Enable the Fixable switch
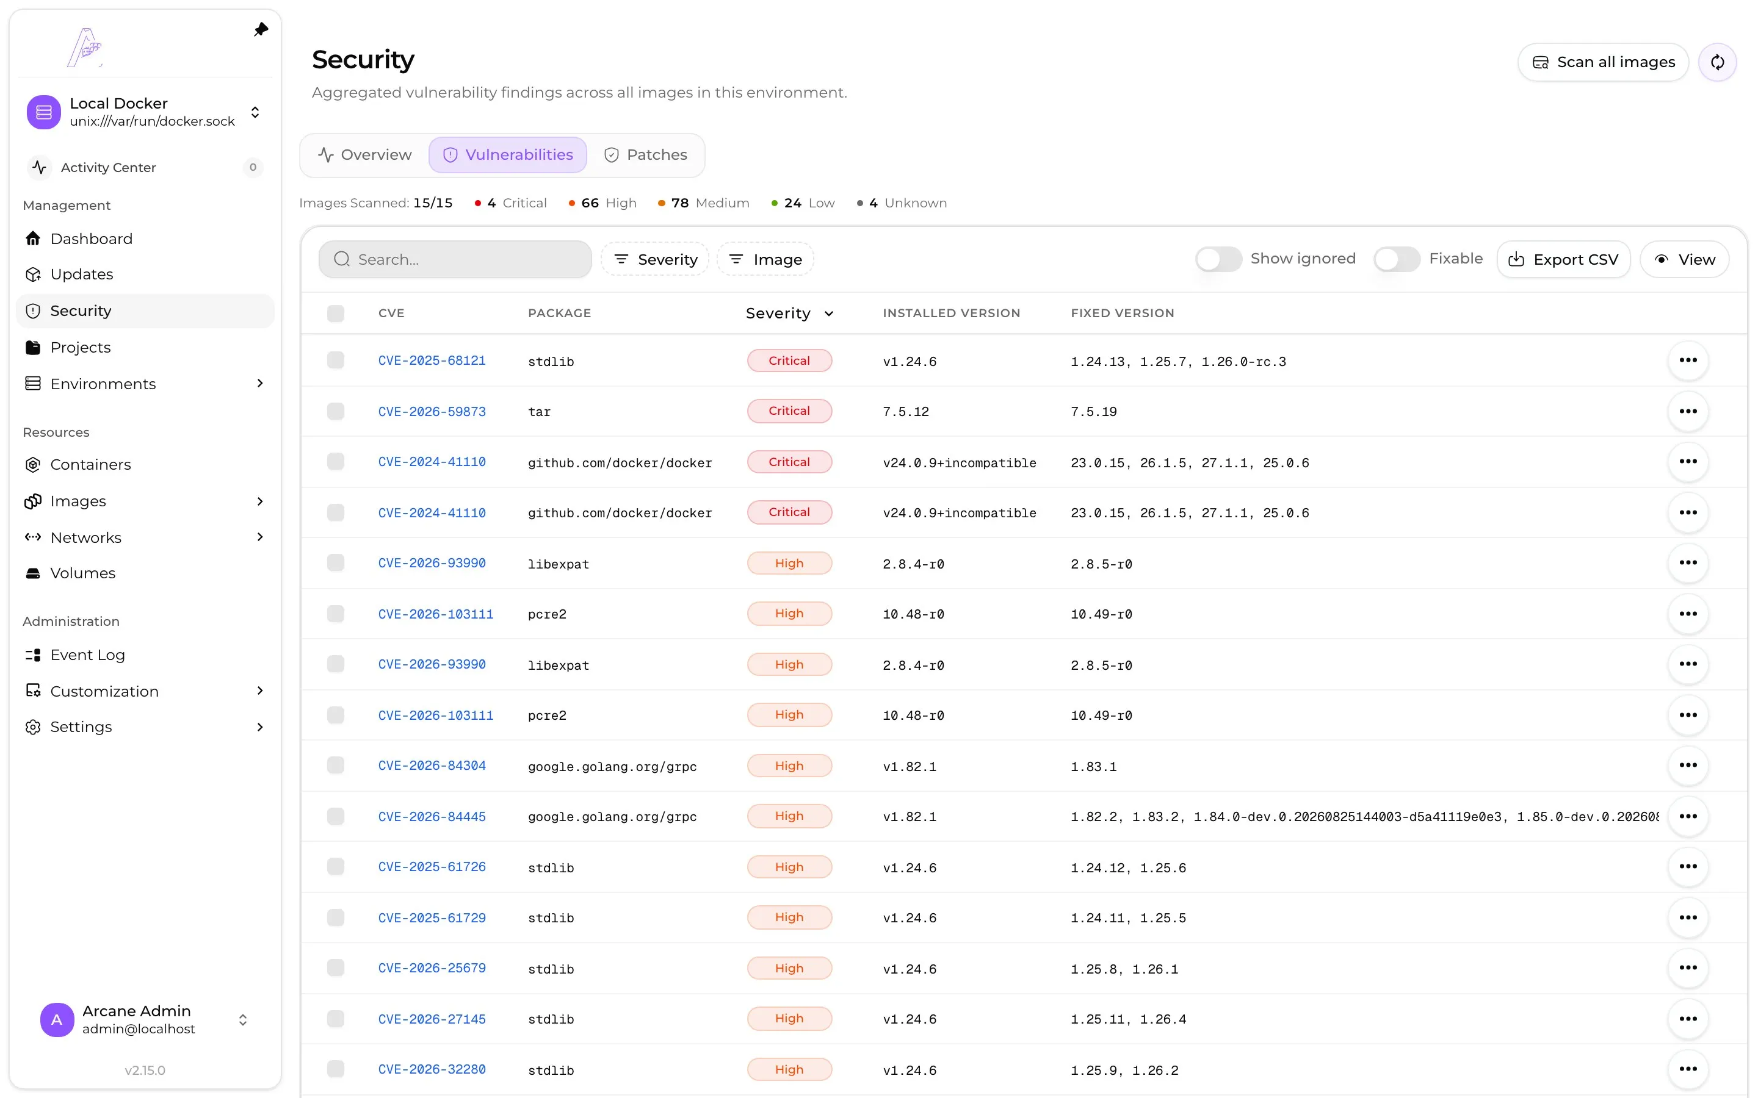 (x=1396, y=259)
